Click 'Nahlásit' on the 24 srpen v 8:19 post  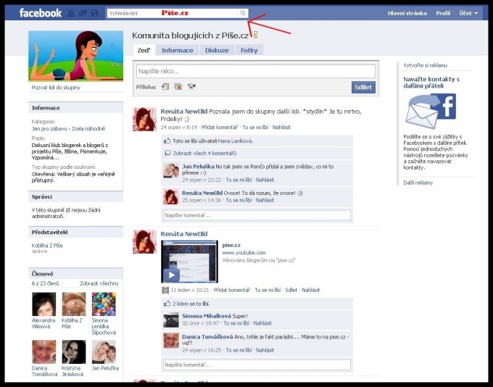click(x=281, y=128)
